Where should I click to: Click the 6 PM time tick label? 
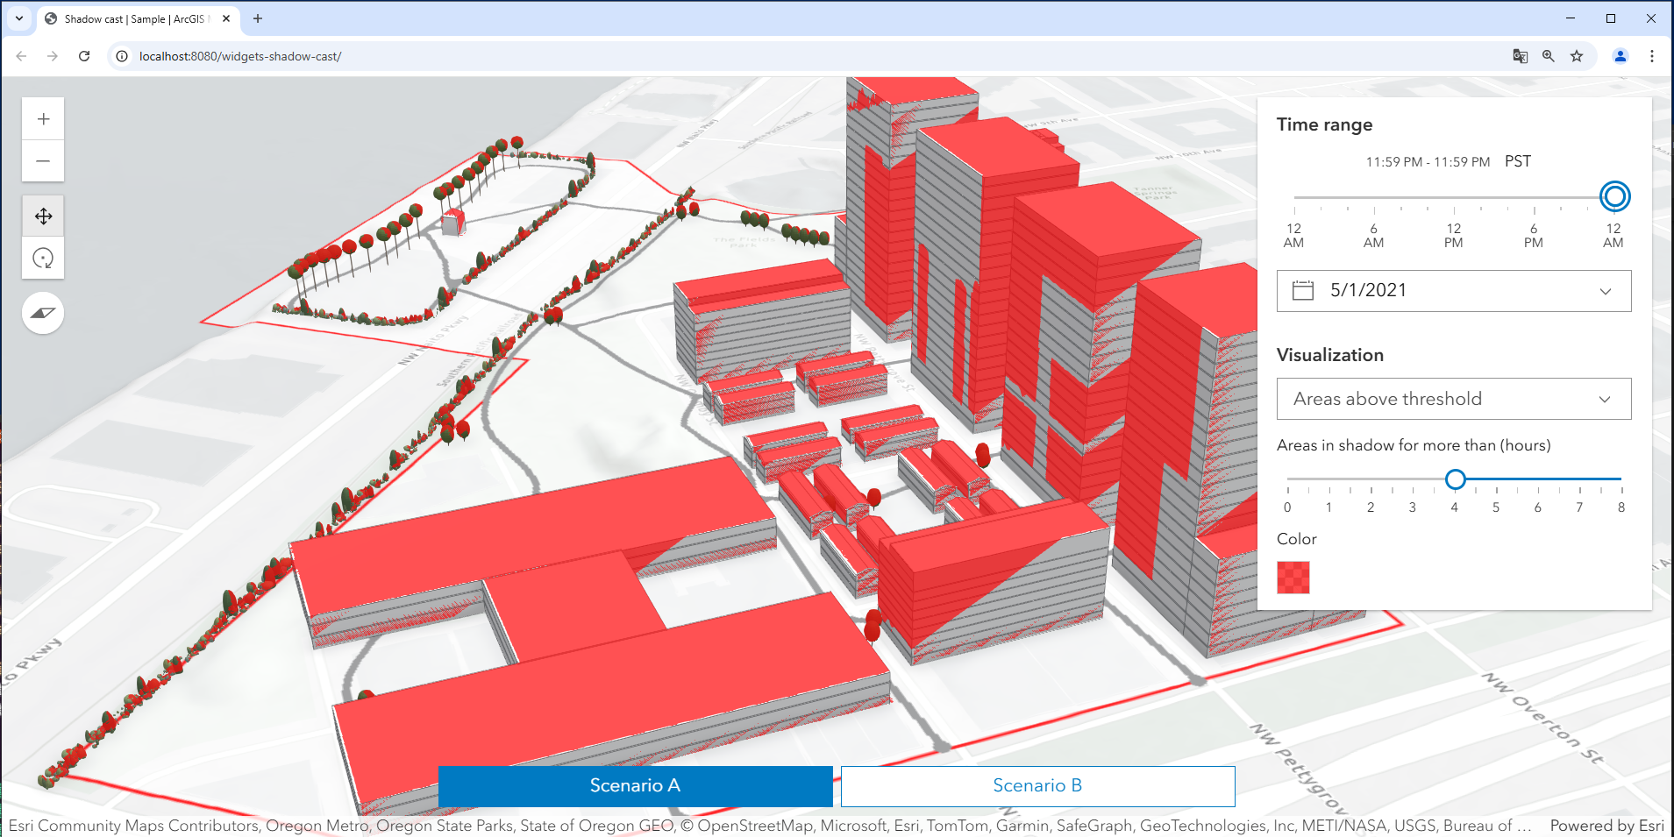1534,236
